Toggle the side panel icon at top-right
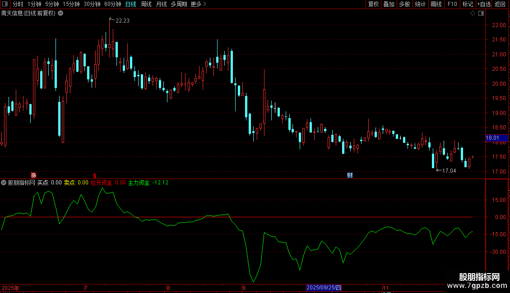Screen dimensions: 510x293 [481, 14]
